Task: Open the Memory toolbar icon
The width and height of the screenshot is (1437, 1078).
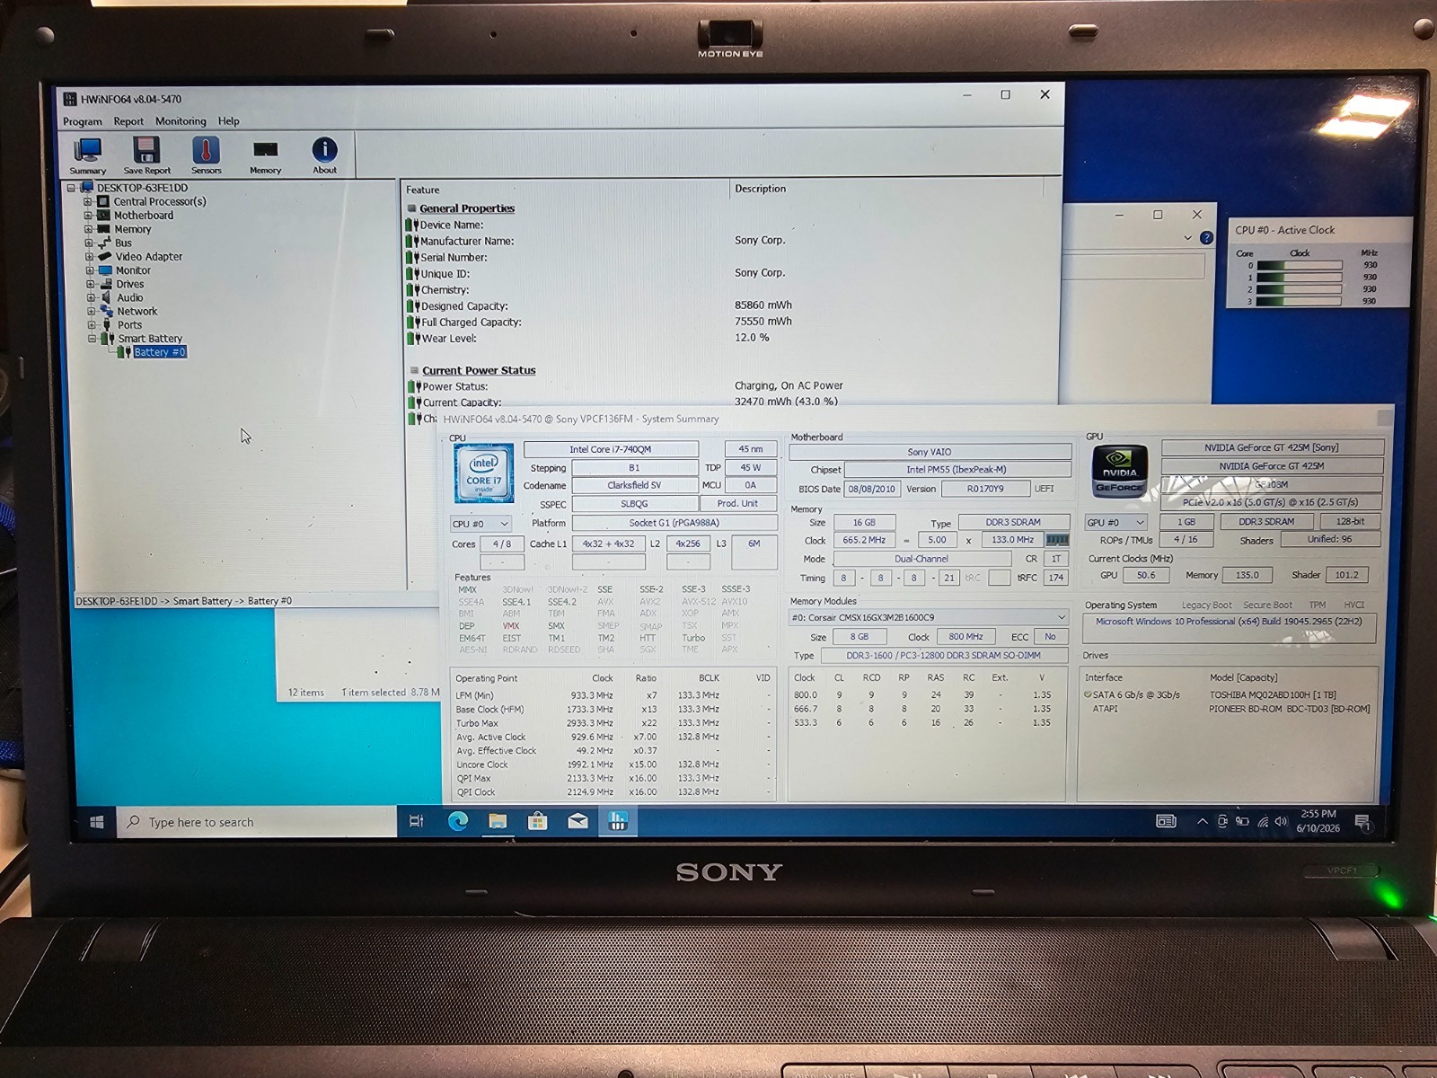Action: (265, 155)
